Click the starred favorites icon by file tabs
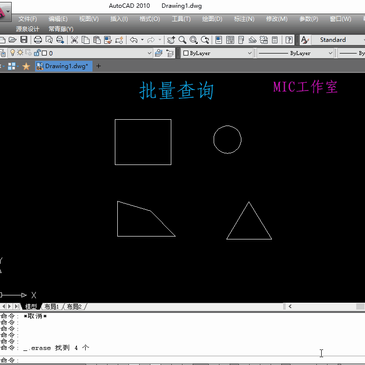The width and height of the screenshot is (365, 365). pyautogui.click(x=26, y=66)
